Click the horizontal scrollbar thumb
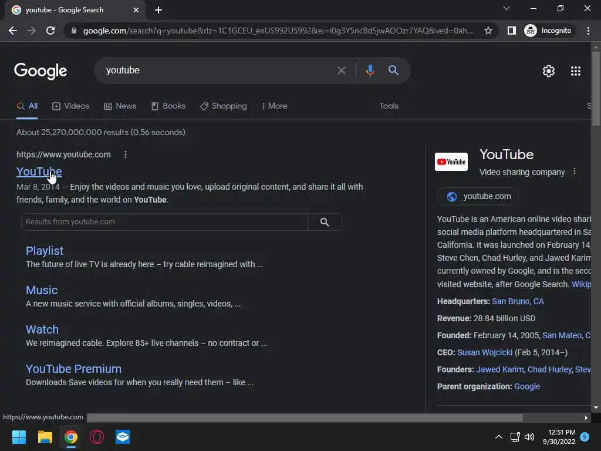This screenshot has width=601, height=451. coord(305,418)
